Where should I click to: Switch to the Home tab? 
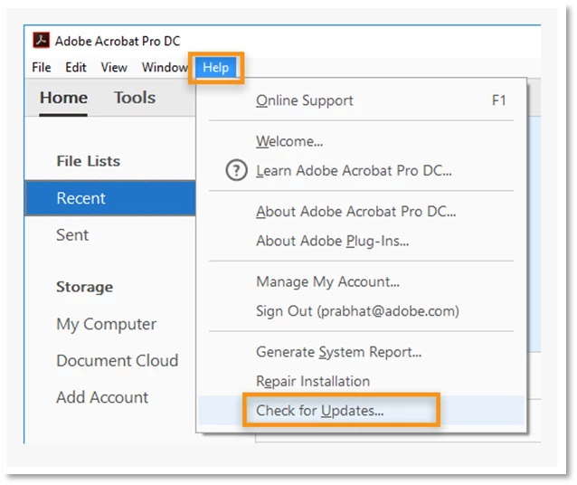(x=63, y=98)
